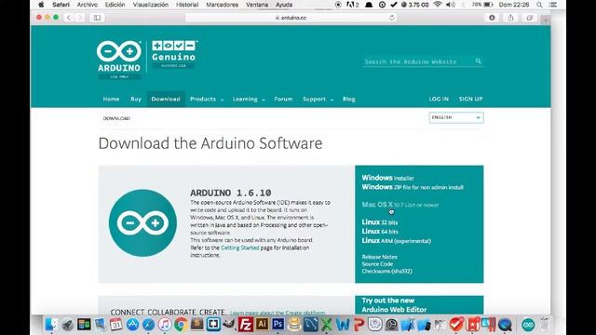The width and height of the screenshot is (596, 335).
Task: Open the Forum page
Action: (283, 100)
